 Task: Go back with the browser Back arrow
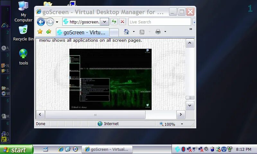41,22
